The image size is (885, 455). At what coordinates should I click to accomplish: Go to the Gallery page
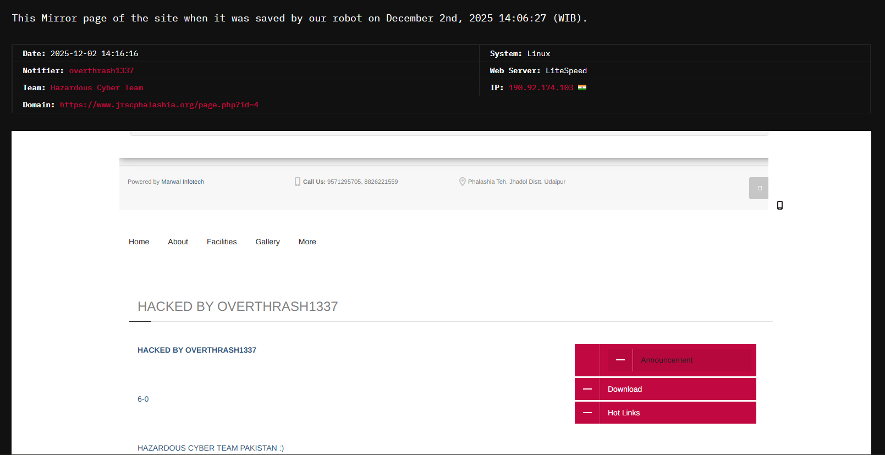pyautogui.click(x=267, y=242)
